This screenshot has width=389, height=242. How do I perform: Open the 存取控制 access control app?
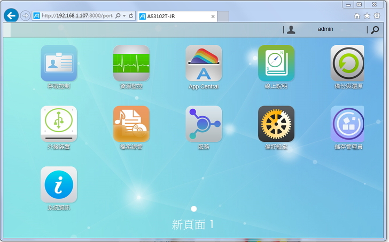tap(59, 63)
